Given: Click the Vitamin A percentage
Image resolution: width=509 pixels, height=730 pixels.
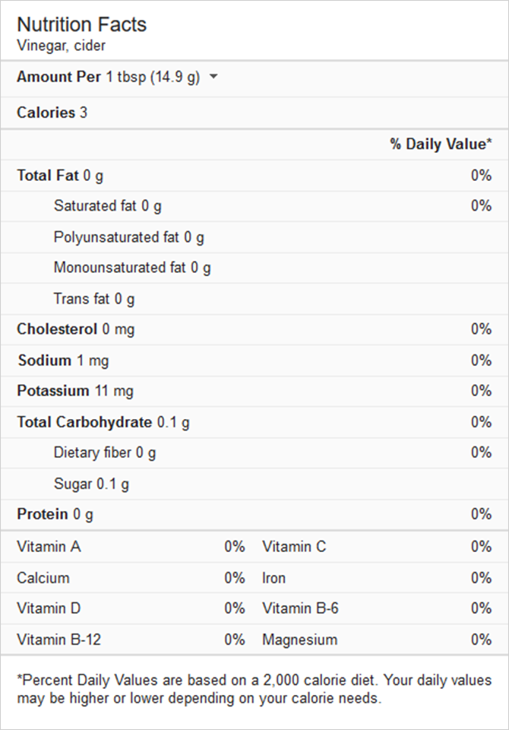Looking at the screenshot, I should point(236,547).
